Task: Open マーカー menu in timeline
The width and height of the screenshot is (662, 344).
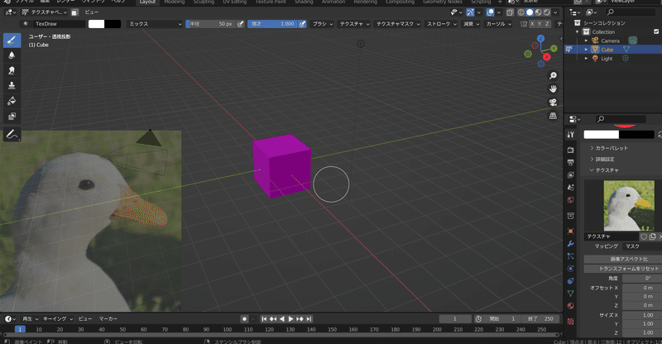Action: (x=108, y=319)
